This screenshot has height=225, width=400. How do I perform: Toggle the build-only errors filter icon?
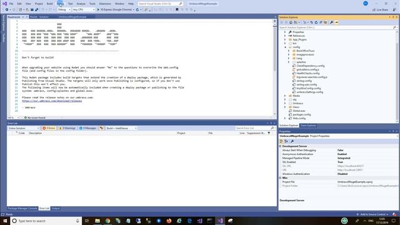101,128
